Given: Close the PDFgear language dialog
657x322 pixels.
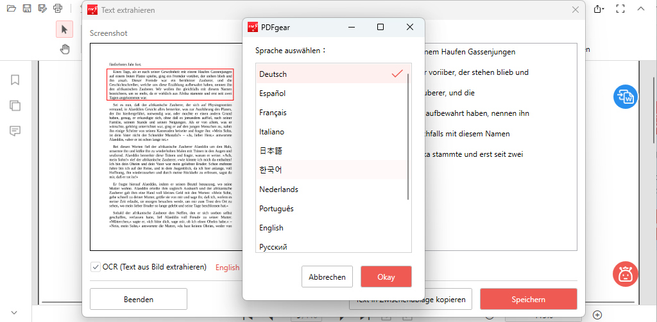Looking at the screenshot, I should (x=410, y=27).
